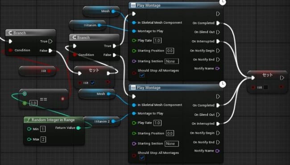This screenshot has width=290, height=165.
Task: Click the Play Rate value on upper Play Montage
Action: coord(157,40)
